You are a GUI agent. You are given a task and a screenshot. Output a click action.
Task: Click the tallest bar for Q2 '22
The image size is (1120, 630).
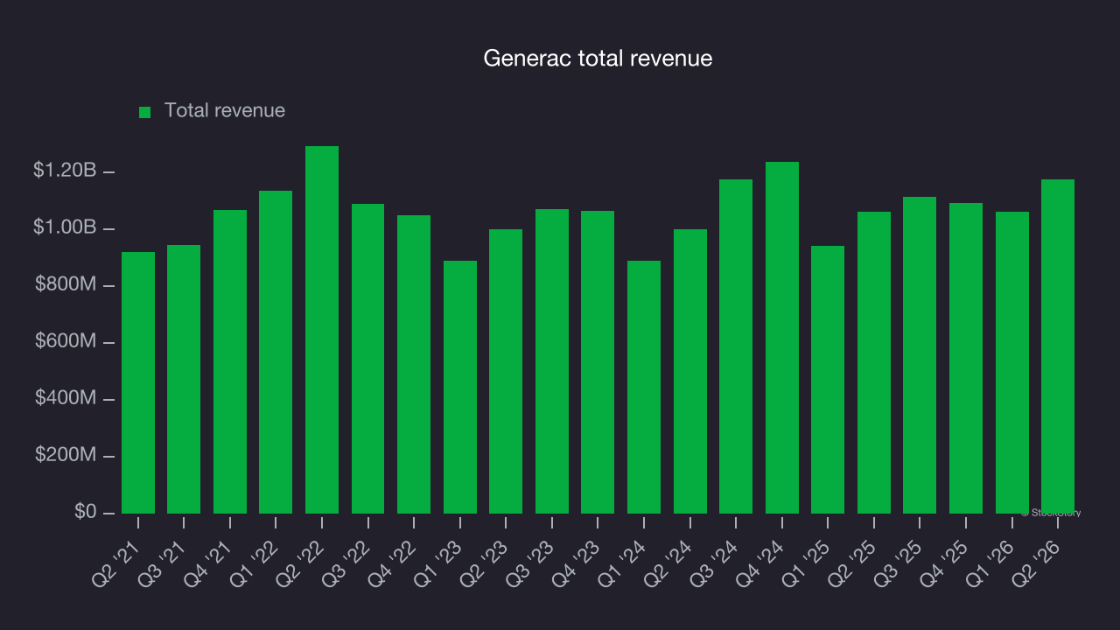[322, 330]
